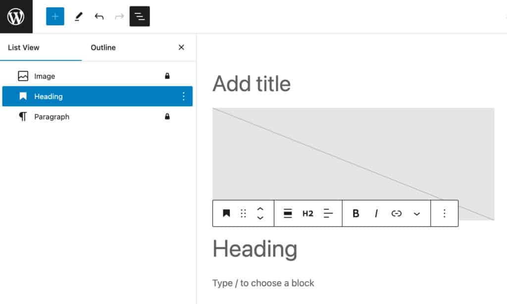The width and height of the screenshot is (507, 304).
Task: Open block options via the toolbar three-dot menu
Action: (444, 213)
